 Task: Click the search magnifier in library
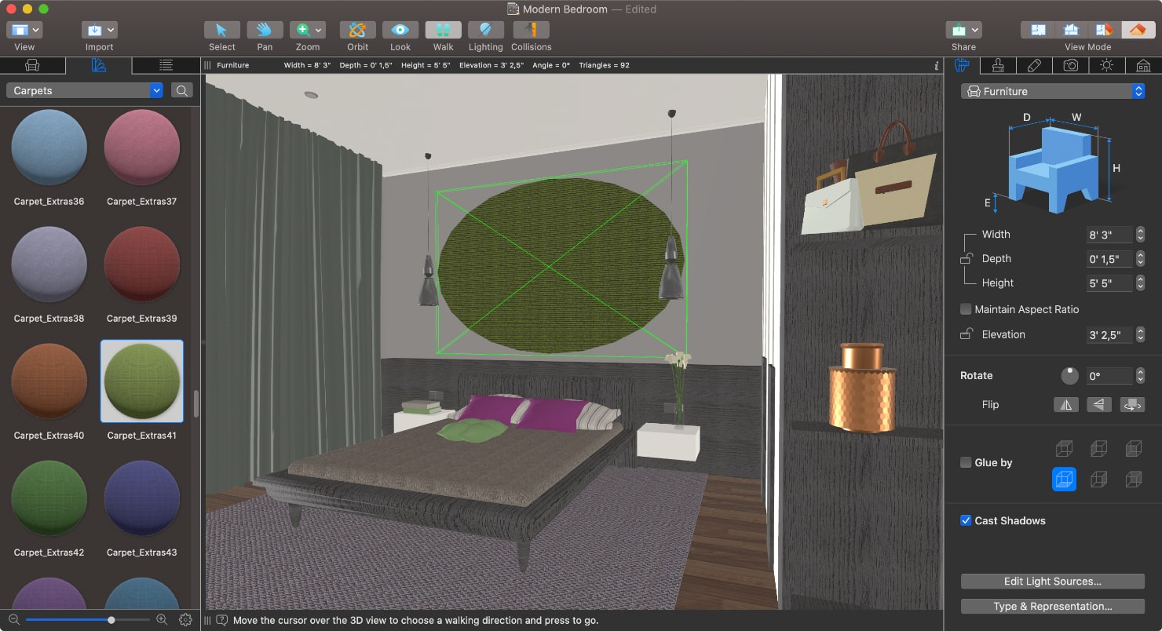181,90
